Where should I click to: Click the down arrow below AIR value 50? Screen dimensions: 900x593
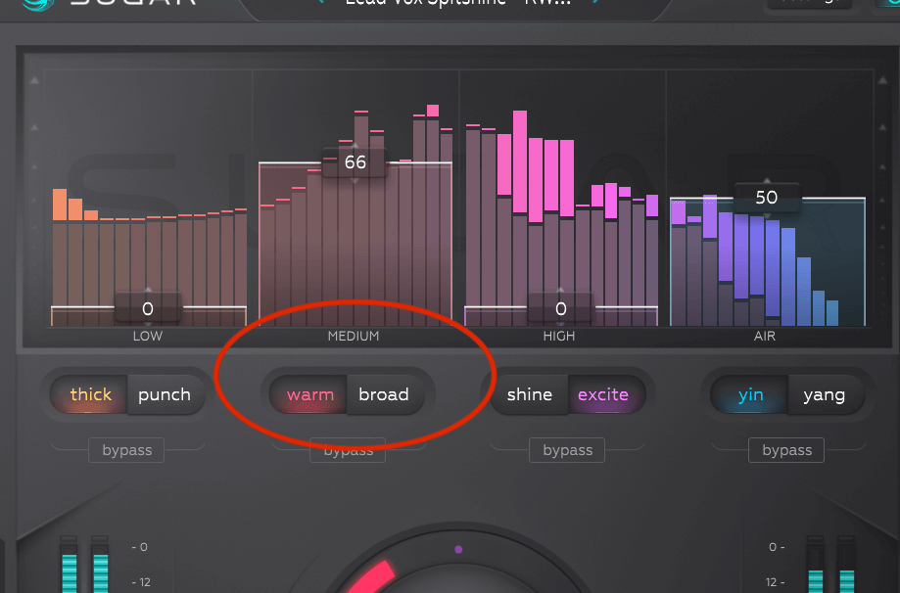[x=767, y=215]
